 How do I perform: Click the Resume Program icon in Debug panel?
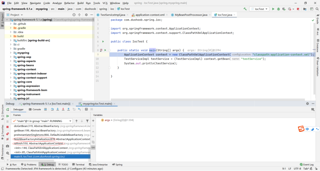[x=8, y=116]
